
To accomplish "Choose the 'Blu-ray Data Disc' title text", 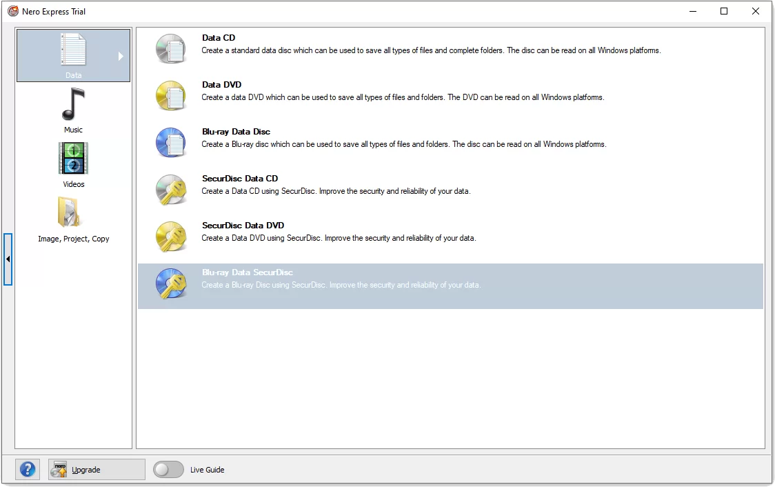I will click(236, 132).
